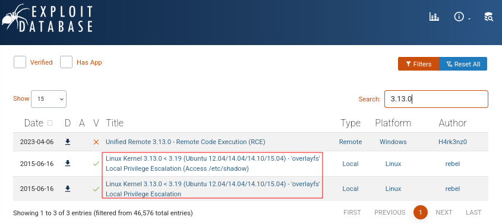Enable the Verified checkbox

(20, 62)
